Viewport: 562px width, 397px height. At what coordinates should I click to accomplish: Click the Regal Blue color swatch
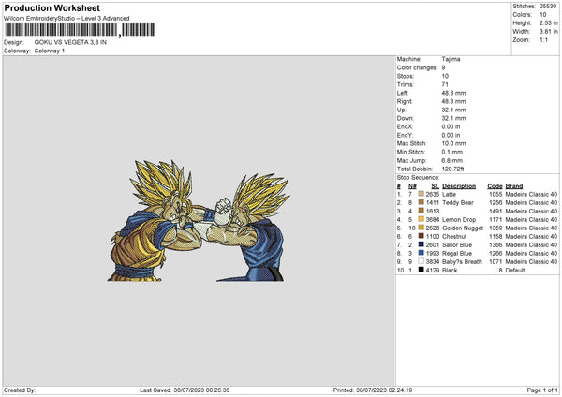tap(421, 253)
